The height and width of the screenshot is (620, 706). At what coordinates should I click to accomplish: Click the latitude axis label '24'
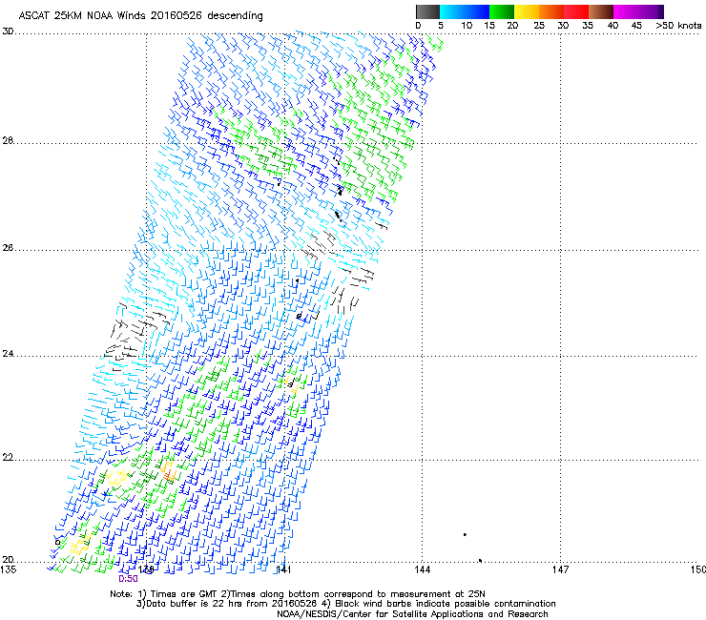(8, 354)
